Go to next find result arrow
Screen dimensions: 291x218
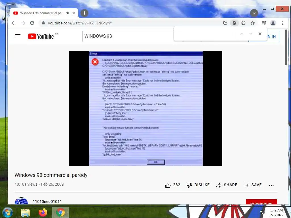pyautogui.click(x=251, y=34)
